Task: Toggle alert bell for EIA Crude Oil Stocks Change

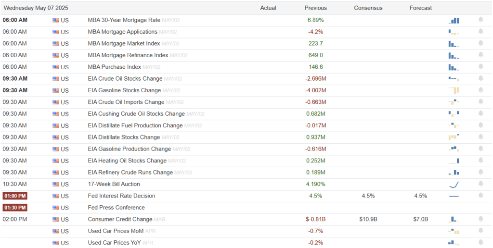Action: tap(480, 79)
